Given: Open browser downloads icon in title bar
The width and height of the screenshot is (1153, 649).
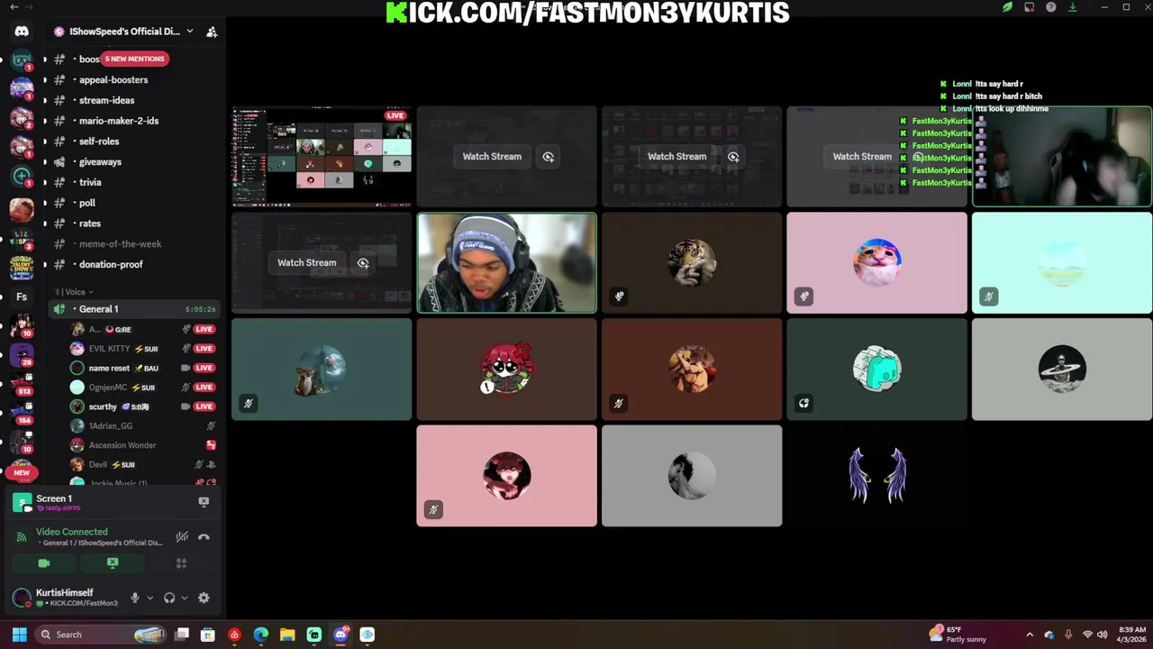Looking at the screenshot, I should [x=1073, y=7].
